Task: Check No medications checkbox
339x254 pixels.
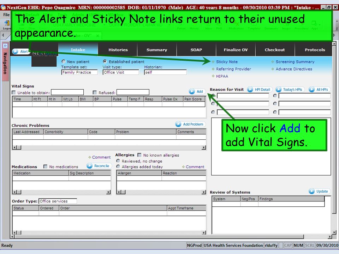Action: 46,167
